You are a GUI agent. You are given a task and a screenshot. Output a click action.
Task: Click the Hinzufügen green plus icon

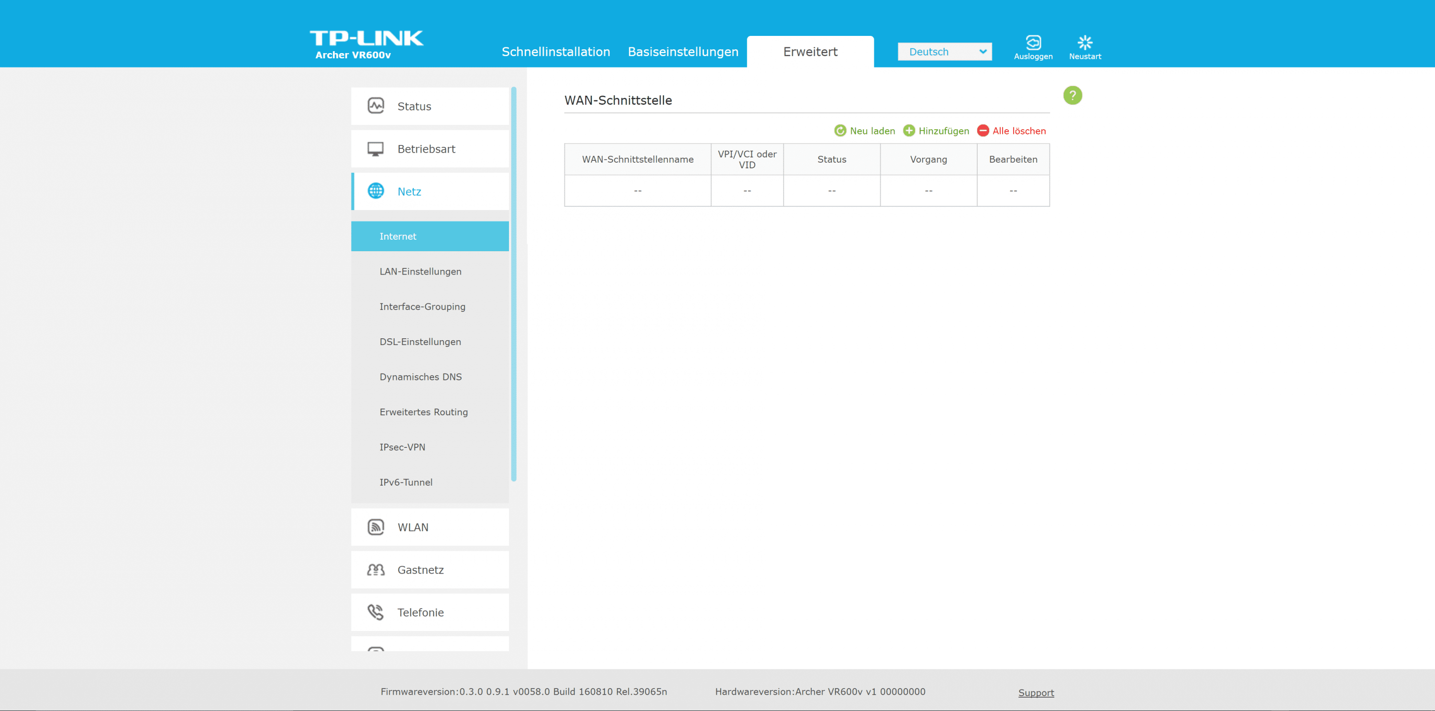tap(908, 131)
